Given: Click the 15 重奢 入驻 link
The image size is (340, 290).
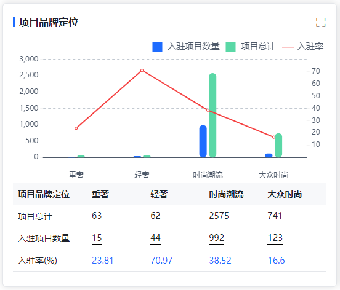Looking at the screenshot, I should [97, 238].
